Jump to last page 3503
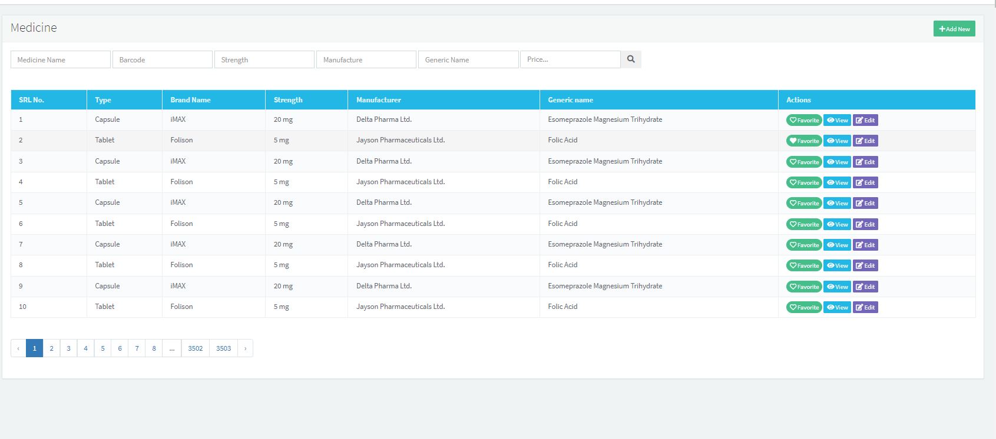 (223, 348)
